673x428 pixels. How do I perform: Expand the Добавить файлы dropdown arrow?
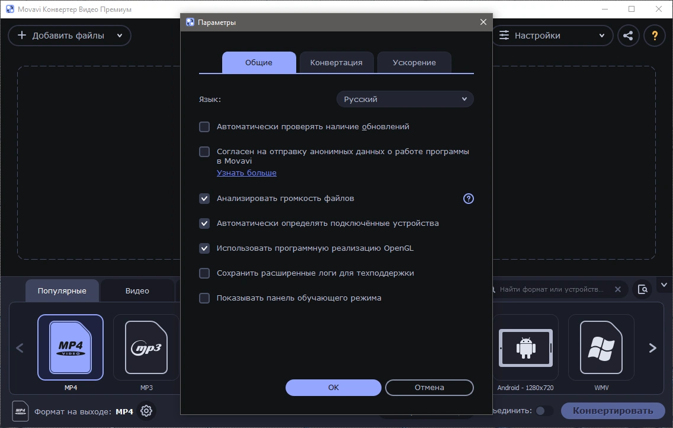120,36
